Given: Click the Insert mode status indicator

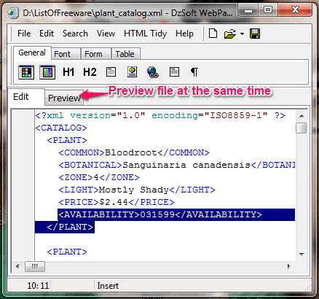Looking at the screenshot, I should pos(108,286).
